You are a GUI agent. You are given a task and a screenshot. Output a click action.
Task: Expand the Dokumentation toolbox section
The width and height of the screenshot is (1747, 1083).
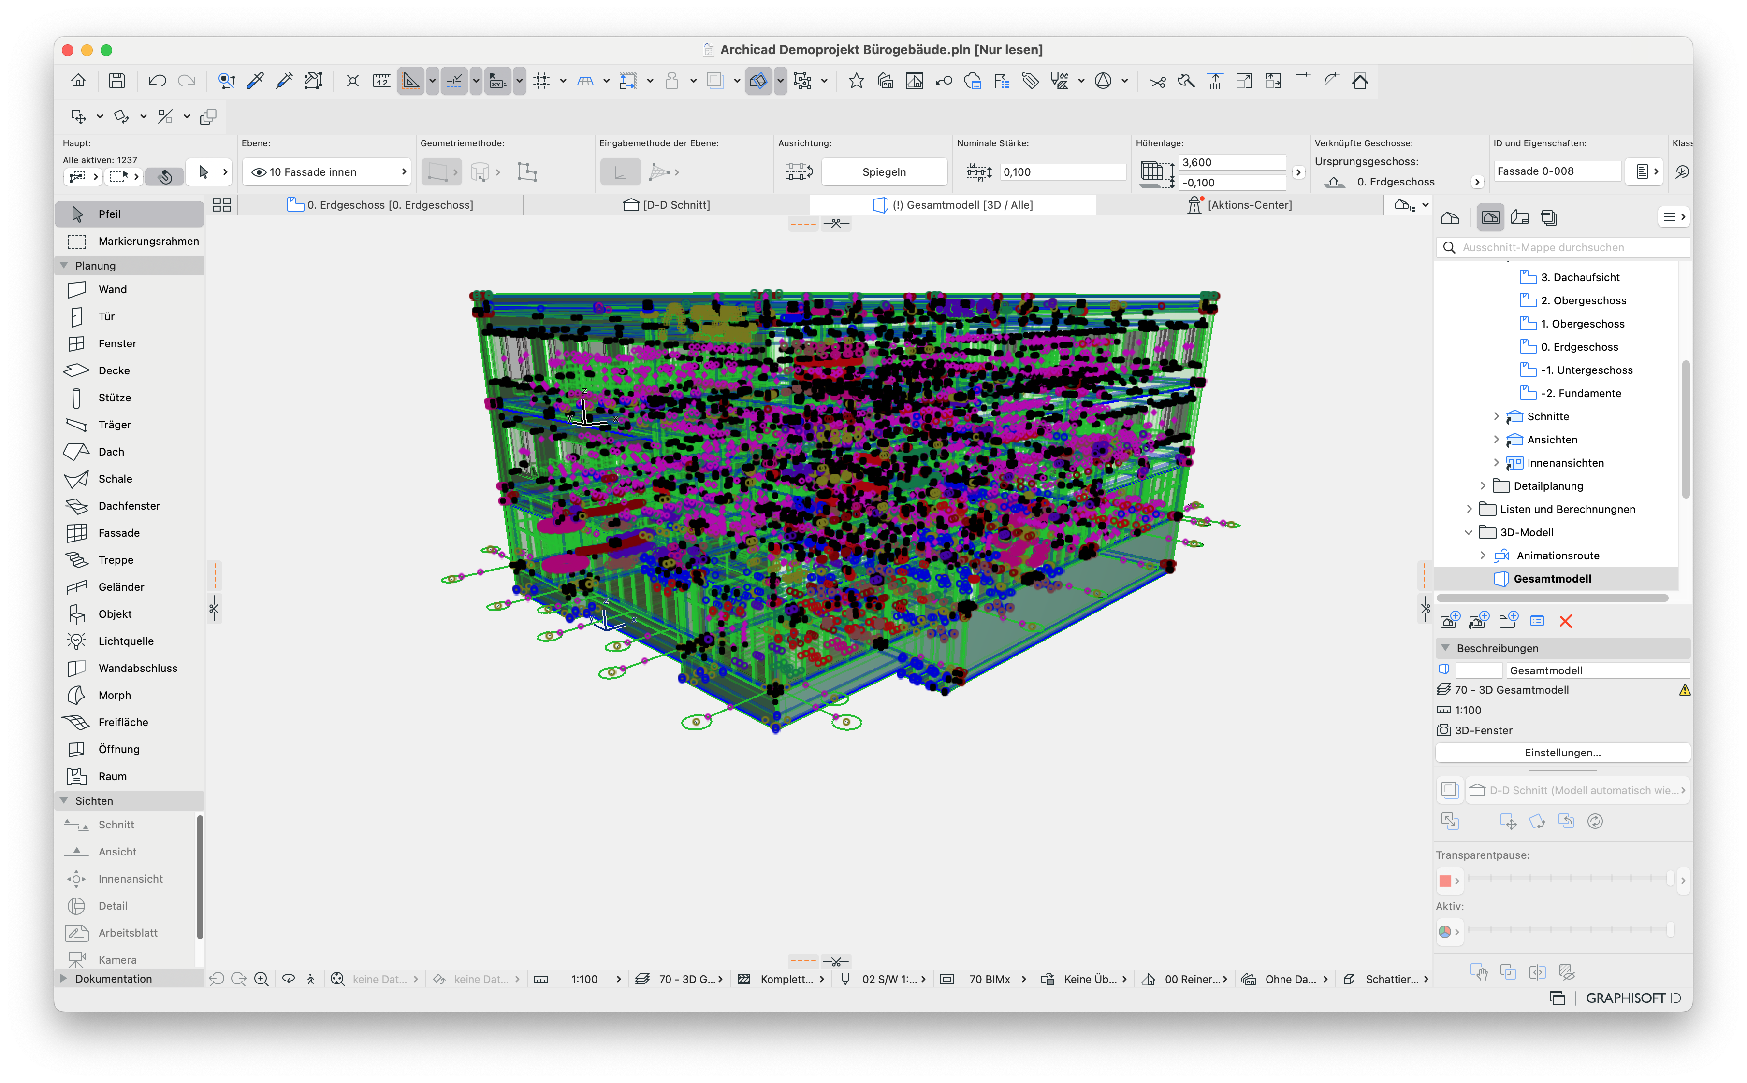(64, 979)
